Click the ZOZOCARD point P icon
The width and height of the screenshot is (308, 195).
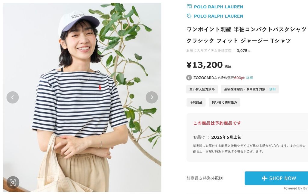click(x=189, y=78)
